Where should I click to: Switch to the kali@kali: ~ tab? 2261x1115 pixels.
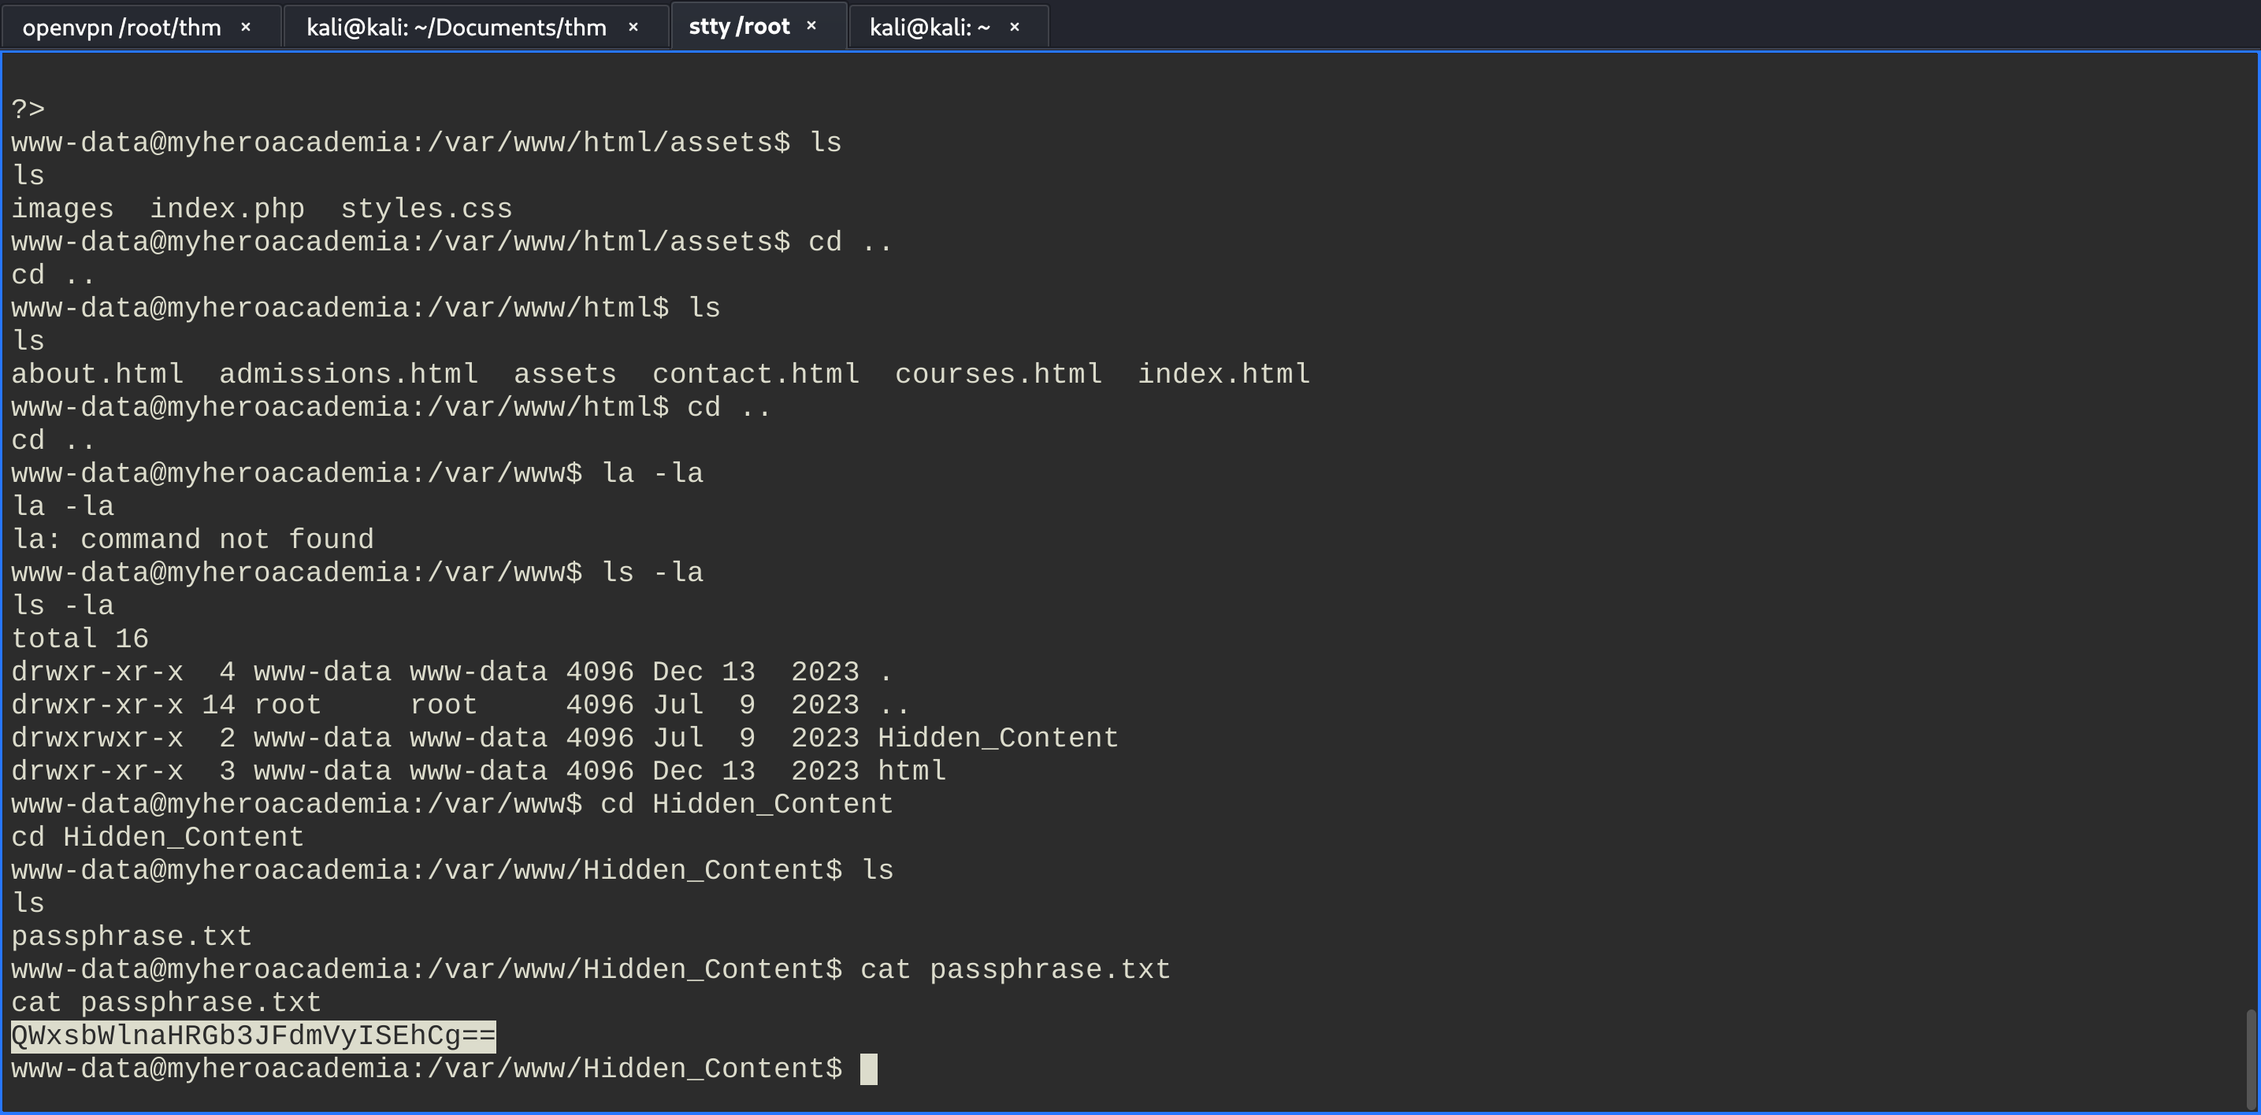coord(930,28)
